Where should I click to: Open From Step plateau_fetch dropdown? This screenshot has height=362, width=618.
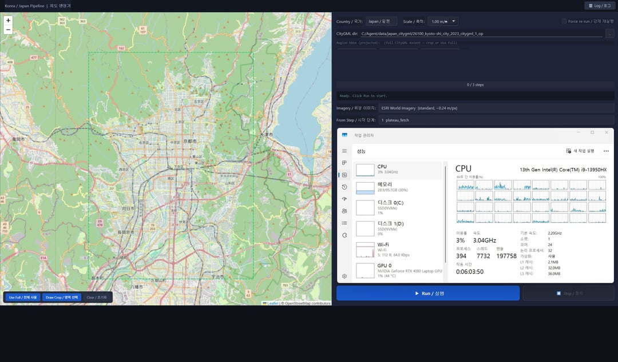(496, 120)
